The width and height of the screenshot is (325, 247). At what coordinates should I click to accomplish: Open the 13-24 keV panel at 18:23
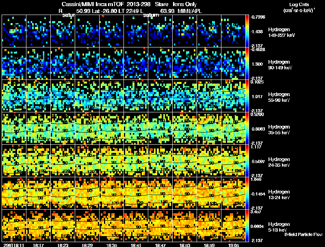[x=63, y=193]
